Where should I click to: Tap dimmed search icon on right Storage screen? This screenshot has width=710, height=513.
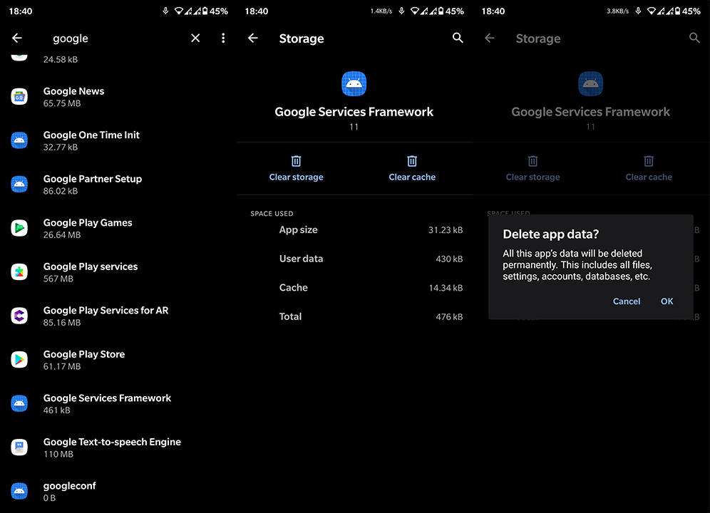tap(694, 38)
